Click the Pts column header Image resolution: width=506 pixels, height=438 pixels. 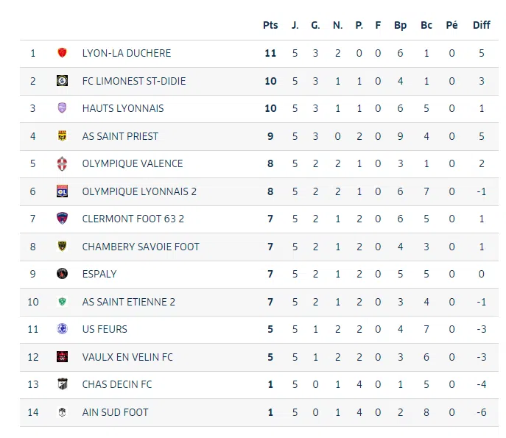[270, 25]
